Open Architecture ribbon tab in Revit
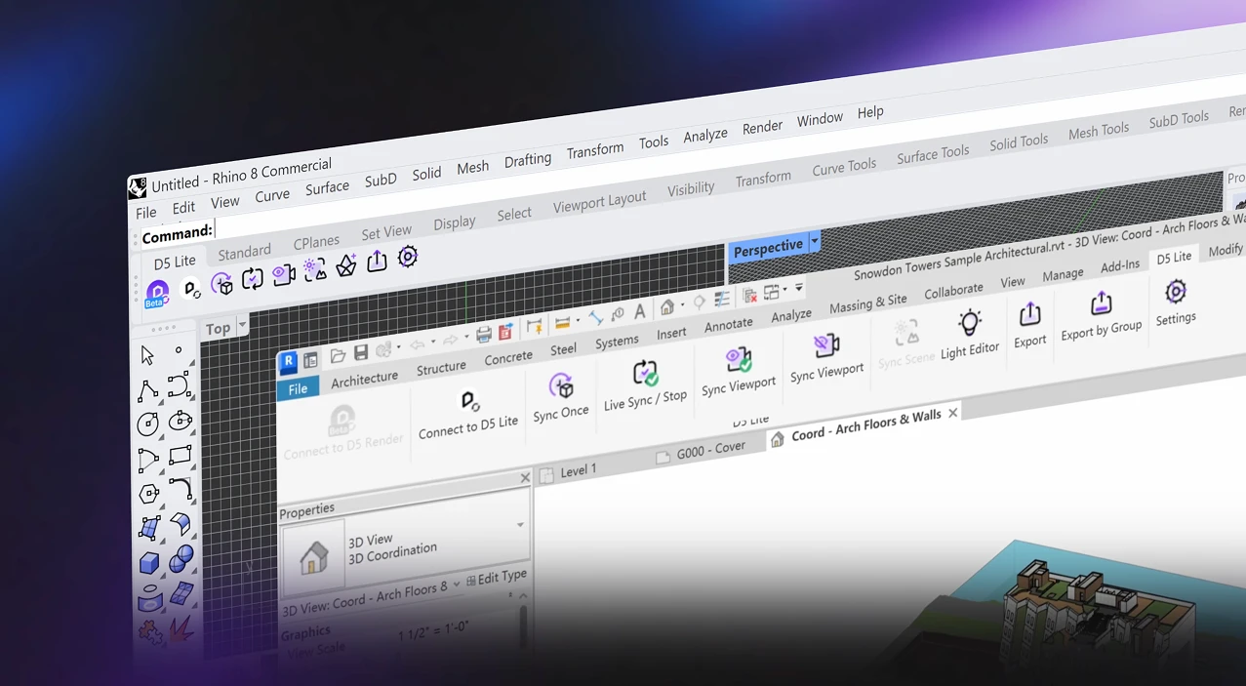 point(364,380)
